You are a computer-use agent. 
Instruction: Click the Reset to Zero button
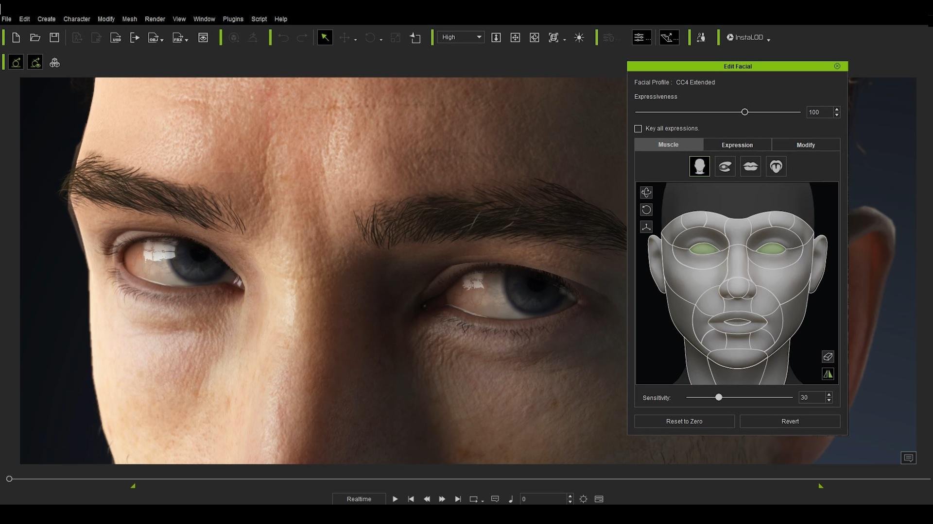coord(684,421)
